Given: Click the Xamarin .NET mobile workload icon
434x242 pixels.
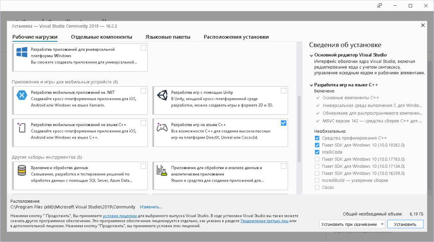Looking at the screenshot, I should tap(22, 96).
